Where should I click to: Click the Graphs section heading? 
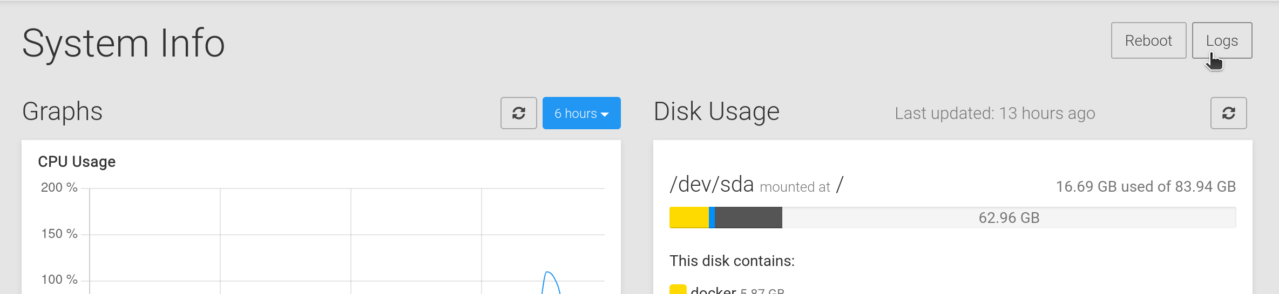tap(62, 111)
